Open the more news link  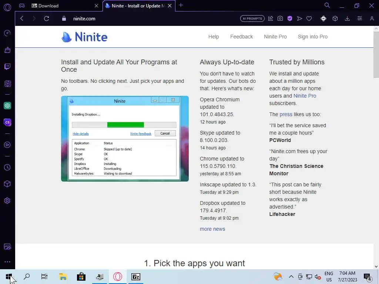point(212,229)
